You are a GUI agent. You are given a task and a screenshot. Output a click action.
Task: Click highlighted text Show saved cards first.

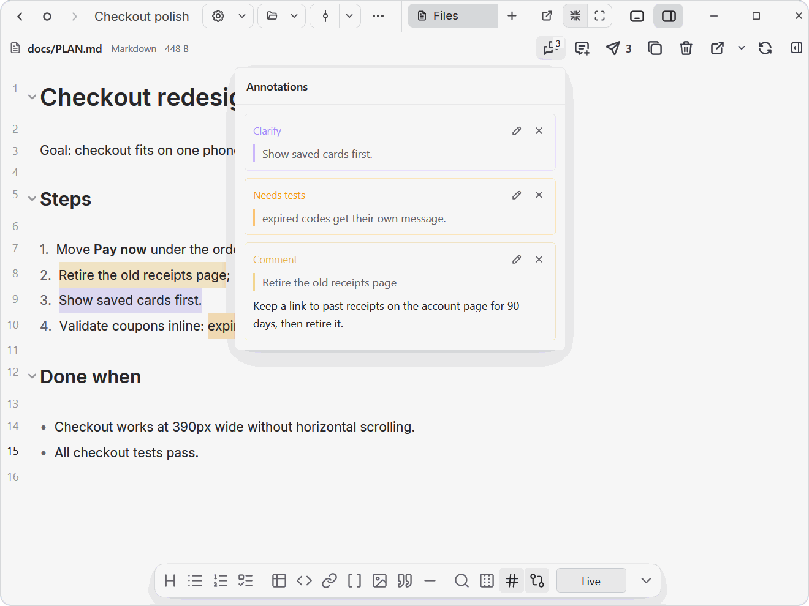(x=131, y=301)
